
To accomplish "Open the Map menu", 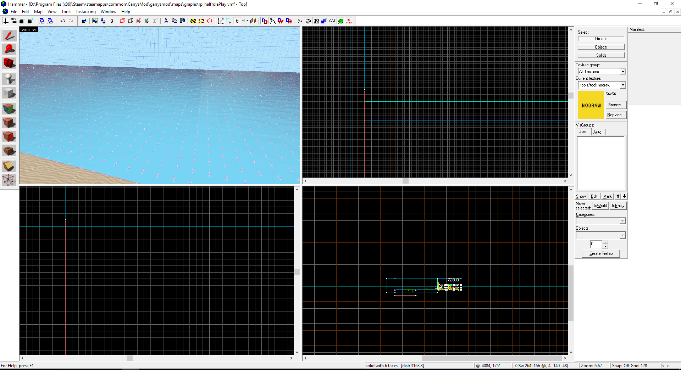I will click(x=38, y=12).
